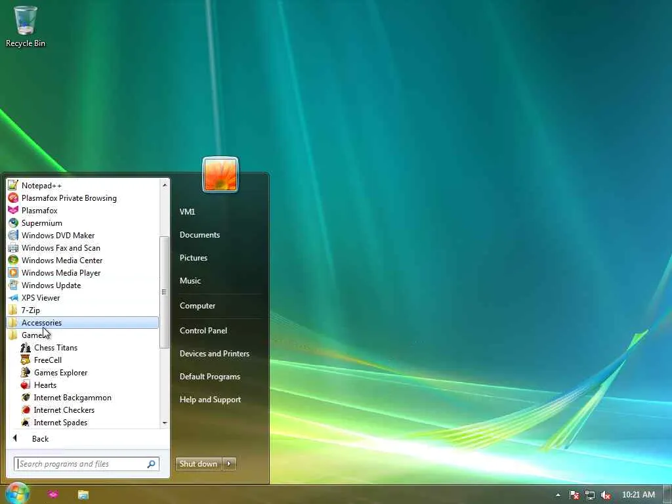Image resolution: width=672 pixels, height=504 pixels.
Task: Click the 10:21 AM clock
Action: tap(639, 495)
